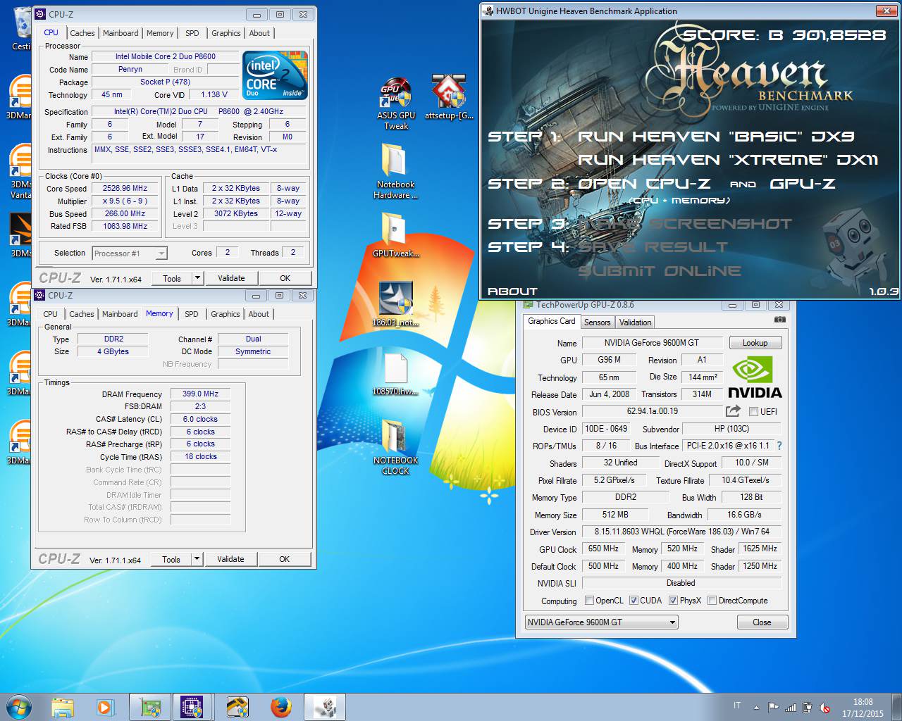
Task: Click the DRAM Frequency value field
Action: [x=200, y=394]
